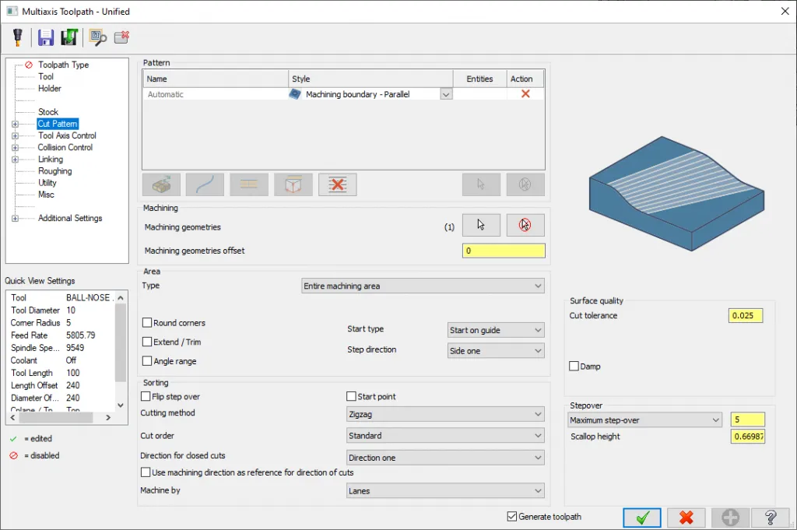The width and height of the screenshot is (797, 530).
Task: Open help with the question mark button
Action: 771,518
